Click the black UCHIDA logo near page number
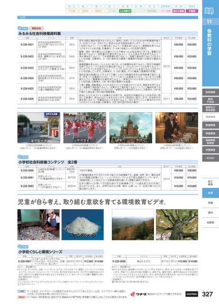 coord(192,294)
